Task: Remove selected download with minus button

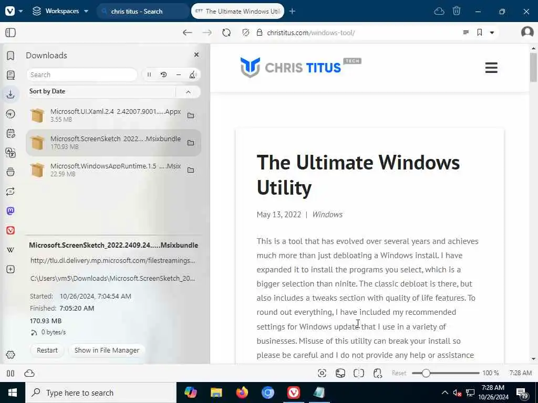Action: (x=179, y=75)
